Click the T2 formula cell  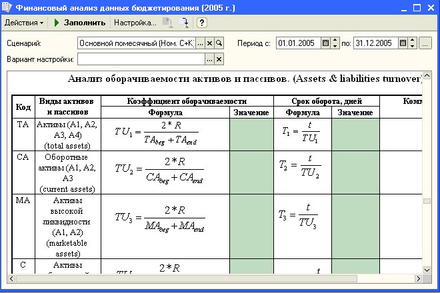pyautogui.click(x=303, y=172)
